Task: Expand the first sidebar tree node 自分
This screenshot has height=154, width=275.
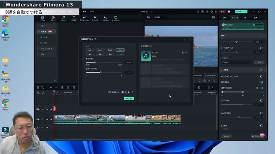Action: click(39, 26)
